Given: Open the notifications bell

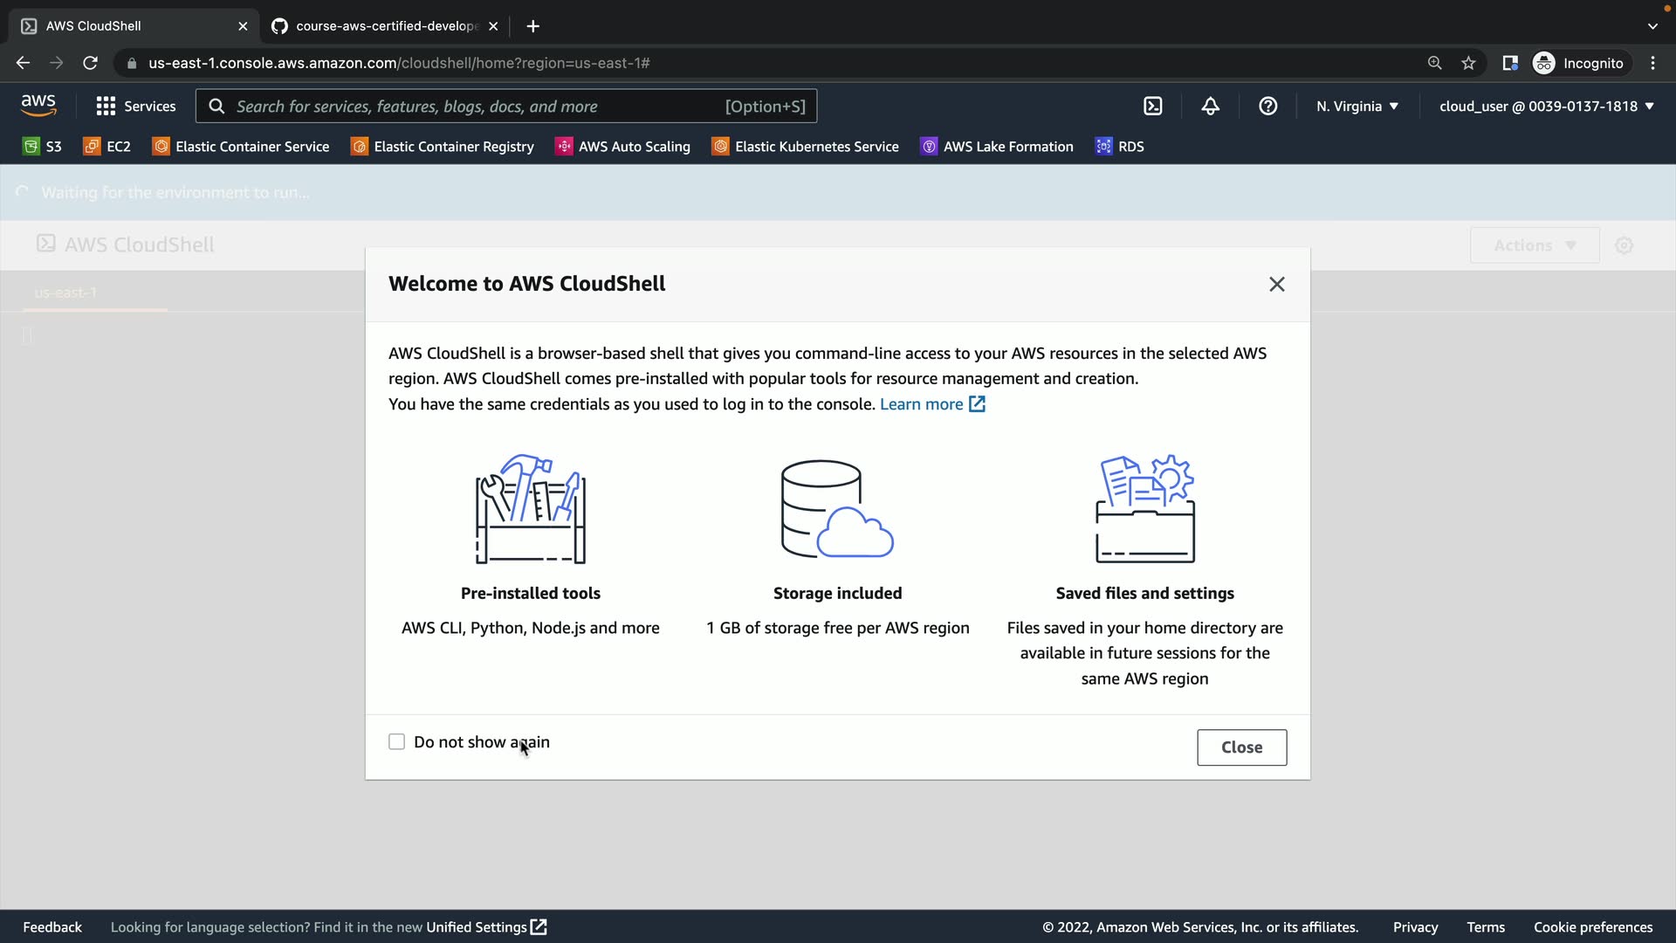Looking at the screenshot, I should coord(1210,107).
